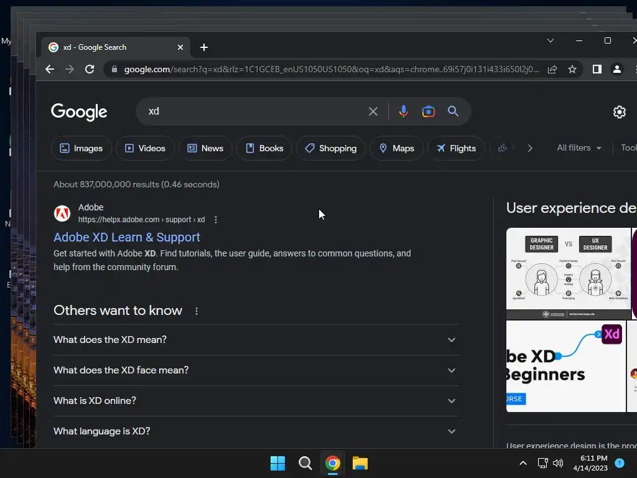
Task: Open network settings from system tray
Action: click(542, 463)
